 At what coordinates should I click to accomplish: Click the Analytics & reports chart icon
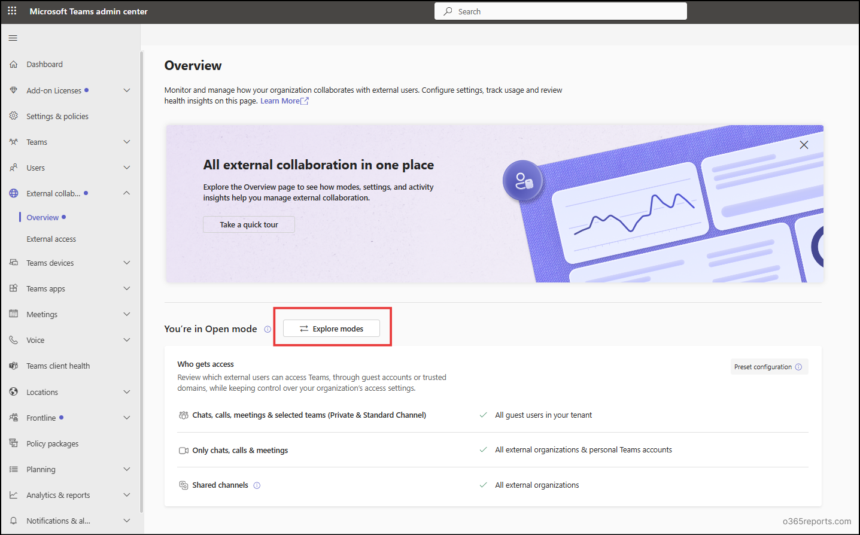point(14,495)
